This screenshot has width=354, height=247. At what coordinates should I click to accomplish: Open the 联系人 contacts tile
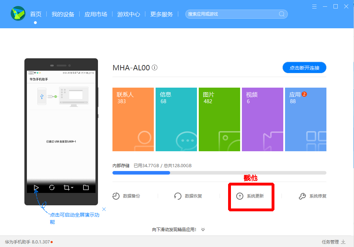133,119
